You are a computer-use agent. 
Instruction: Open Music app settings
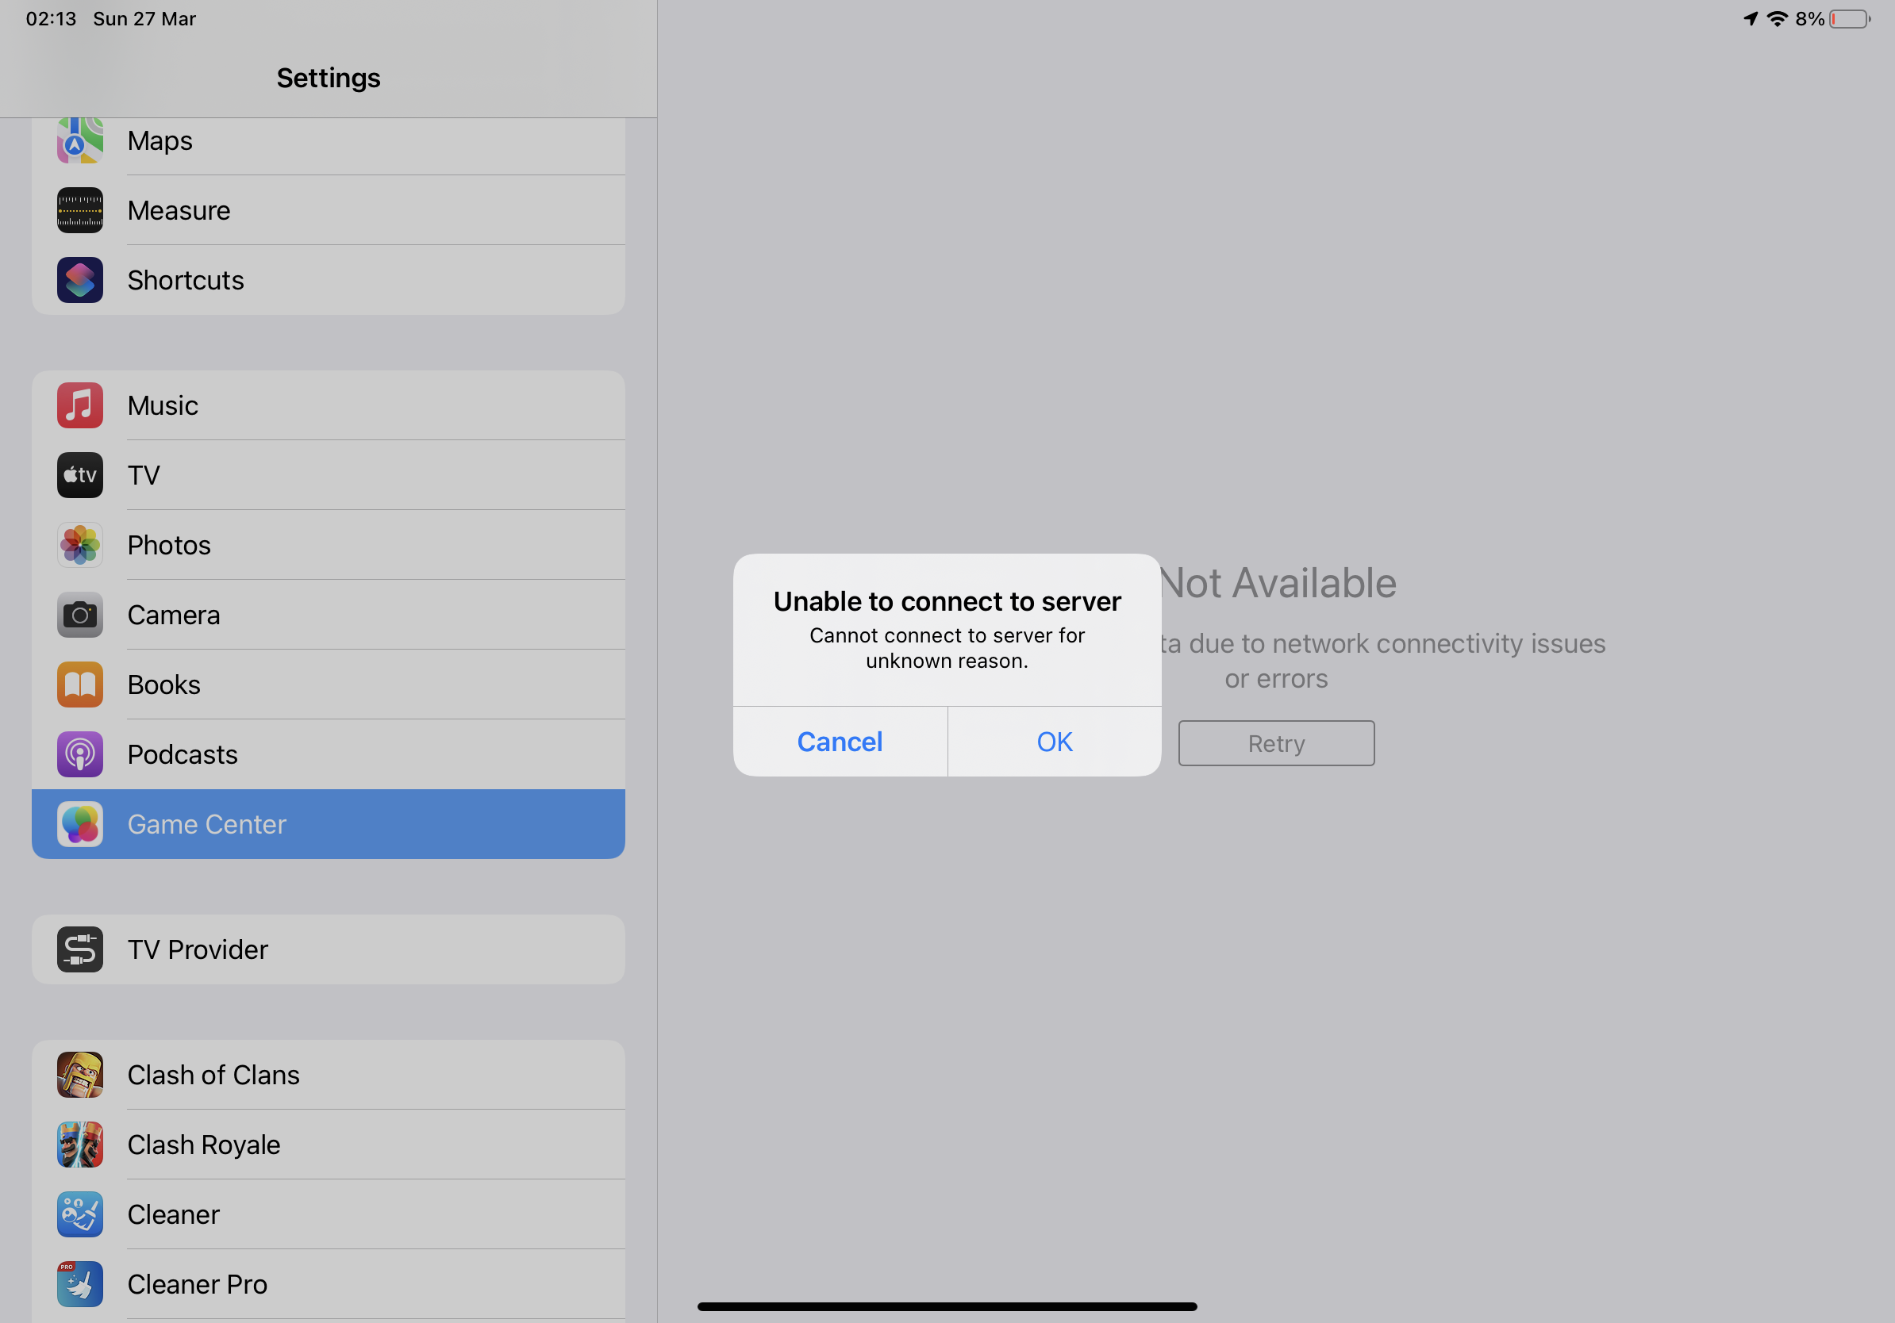329,405
